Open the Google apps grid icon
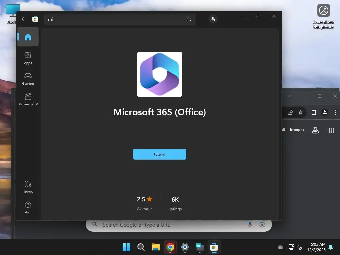340x255 pixels. point(331,130)
